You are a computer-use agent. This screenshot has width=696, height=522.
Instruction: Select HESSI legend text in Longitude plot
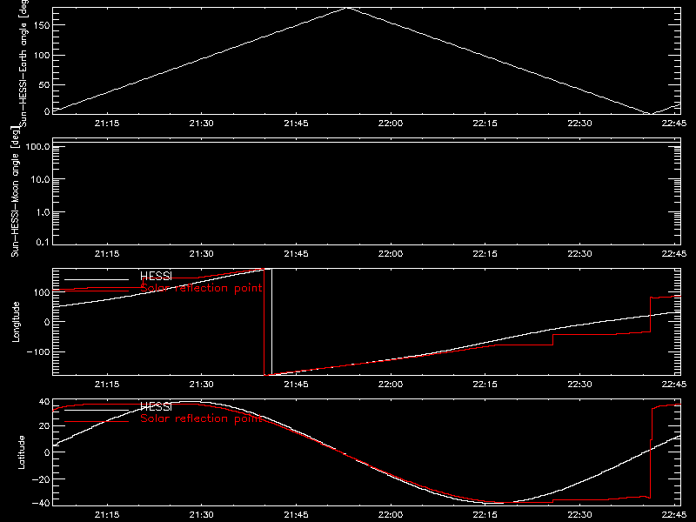(x=156, y=276)
